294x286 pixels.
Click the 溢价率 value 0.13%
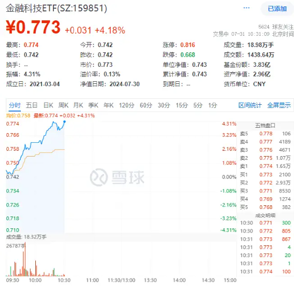[x=112, y=74]
